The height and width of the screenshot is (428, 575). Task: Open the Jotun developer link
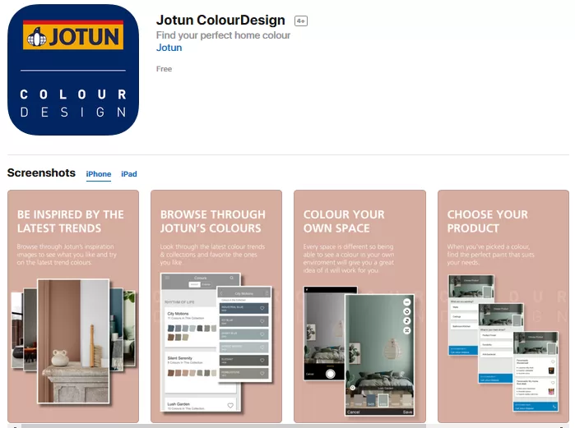coord(169,48)
